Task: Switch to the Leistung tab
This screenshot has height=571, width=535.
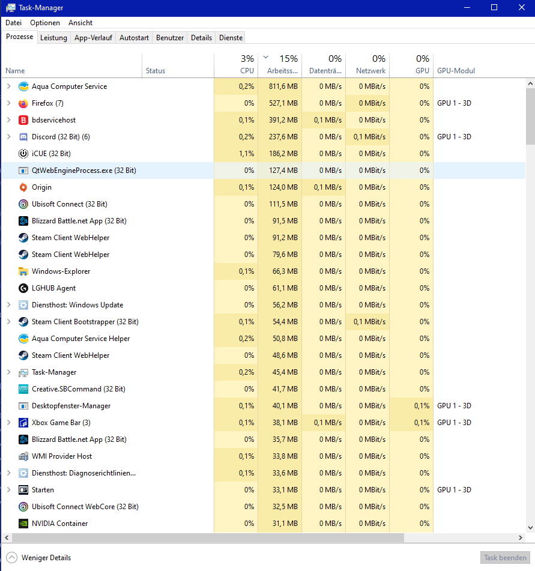Action: pyautogui.click(x=53, y=38)
